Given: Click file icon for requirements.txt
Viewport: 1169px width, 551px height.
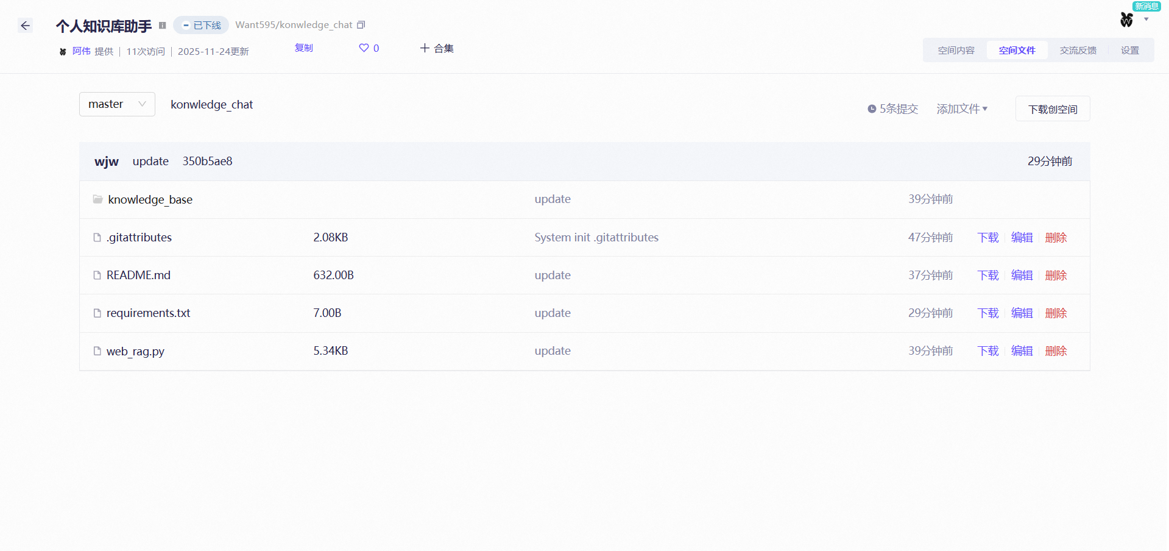Looking at the screenshot, I should (97, 313).
